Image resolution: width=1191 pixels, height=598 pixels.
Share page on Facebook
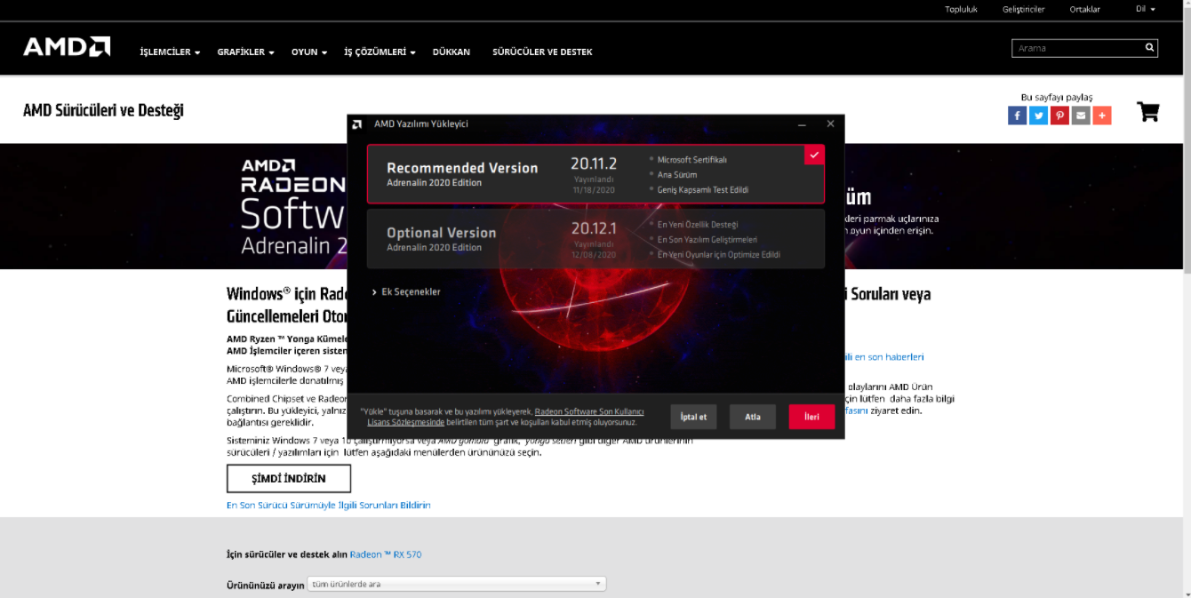1018,116
